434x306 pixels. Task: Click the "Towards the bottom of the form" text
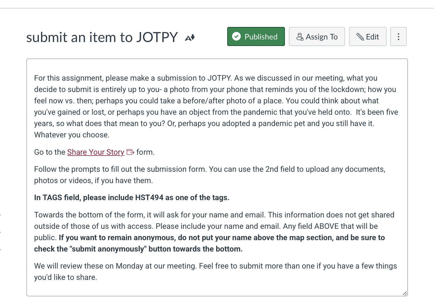[151, 215]
